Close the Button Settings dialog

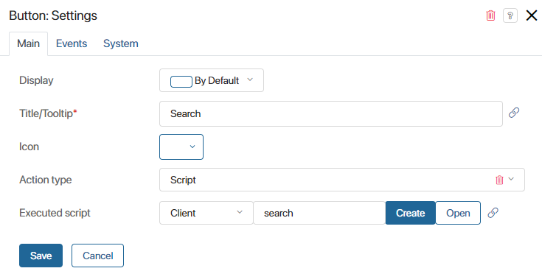[x=531, y=15]
